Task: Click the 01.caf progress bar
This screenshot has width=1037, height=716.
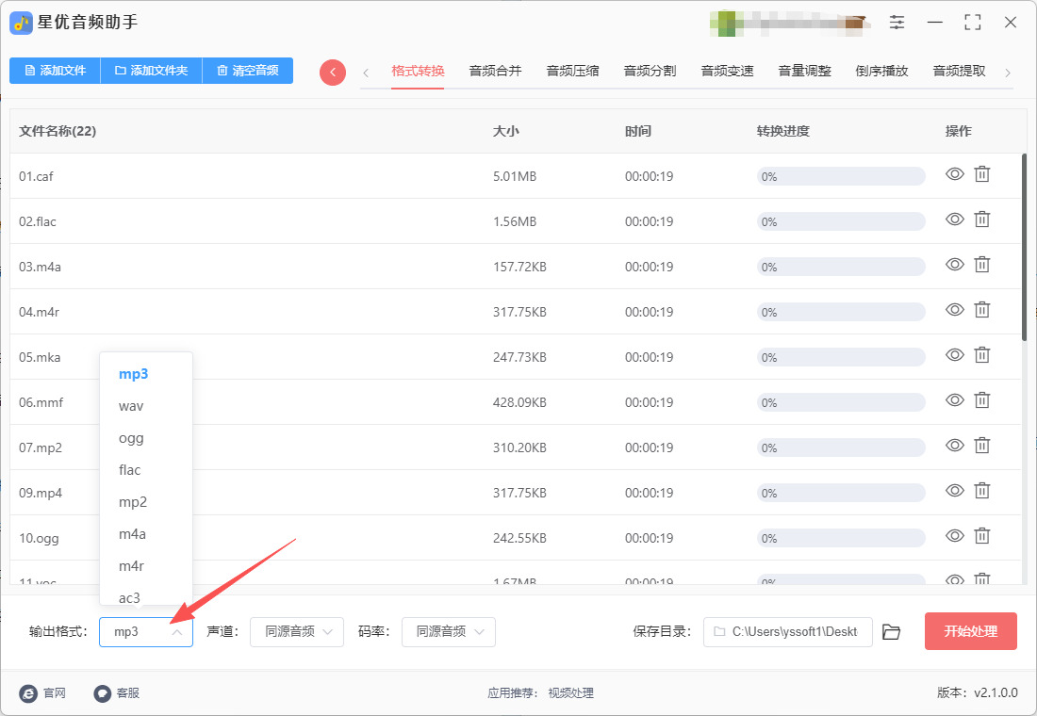Action: coord(841,176)
